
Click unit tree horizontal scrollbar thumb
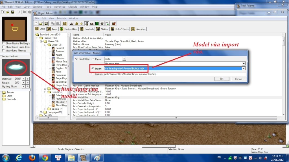[x=48, y=118]
